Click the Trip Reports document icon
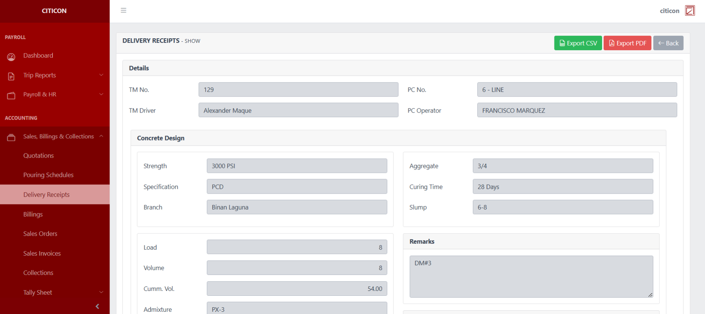This screenshot has height=314, width=705. pos(11,76)
